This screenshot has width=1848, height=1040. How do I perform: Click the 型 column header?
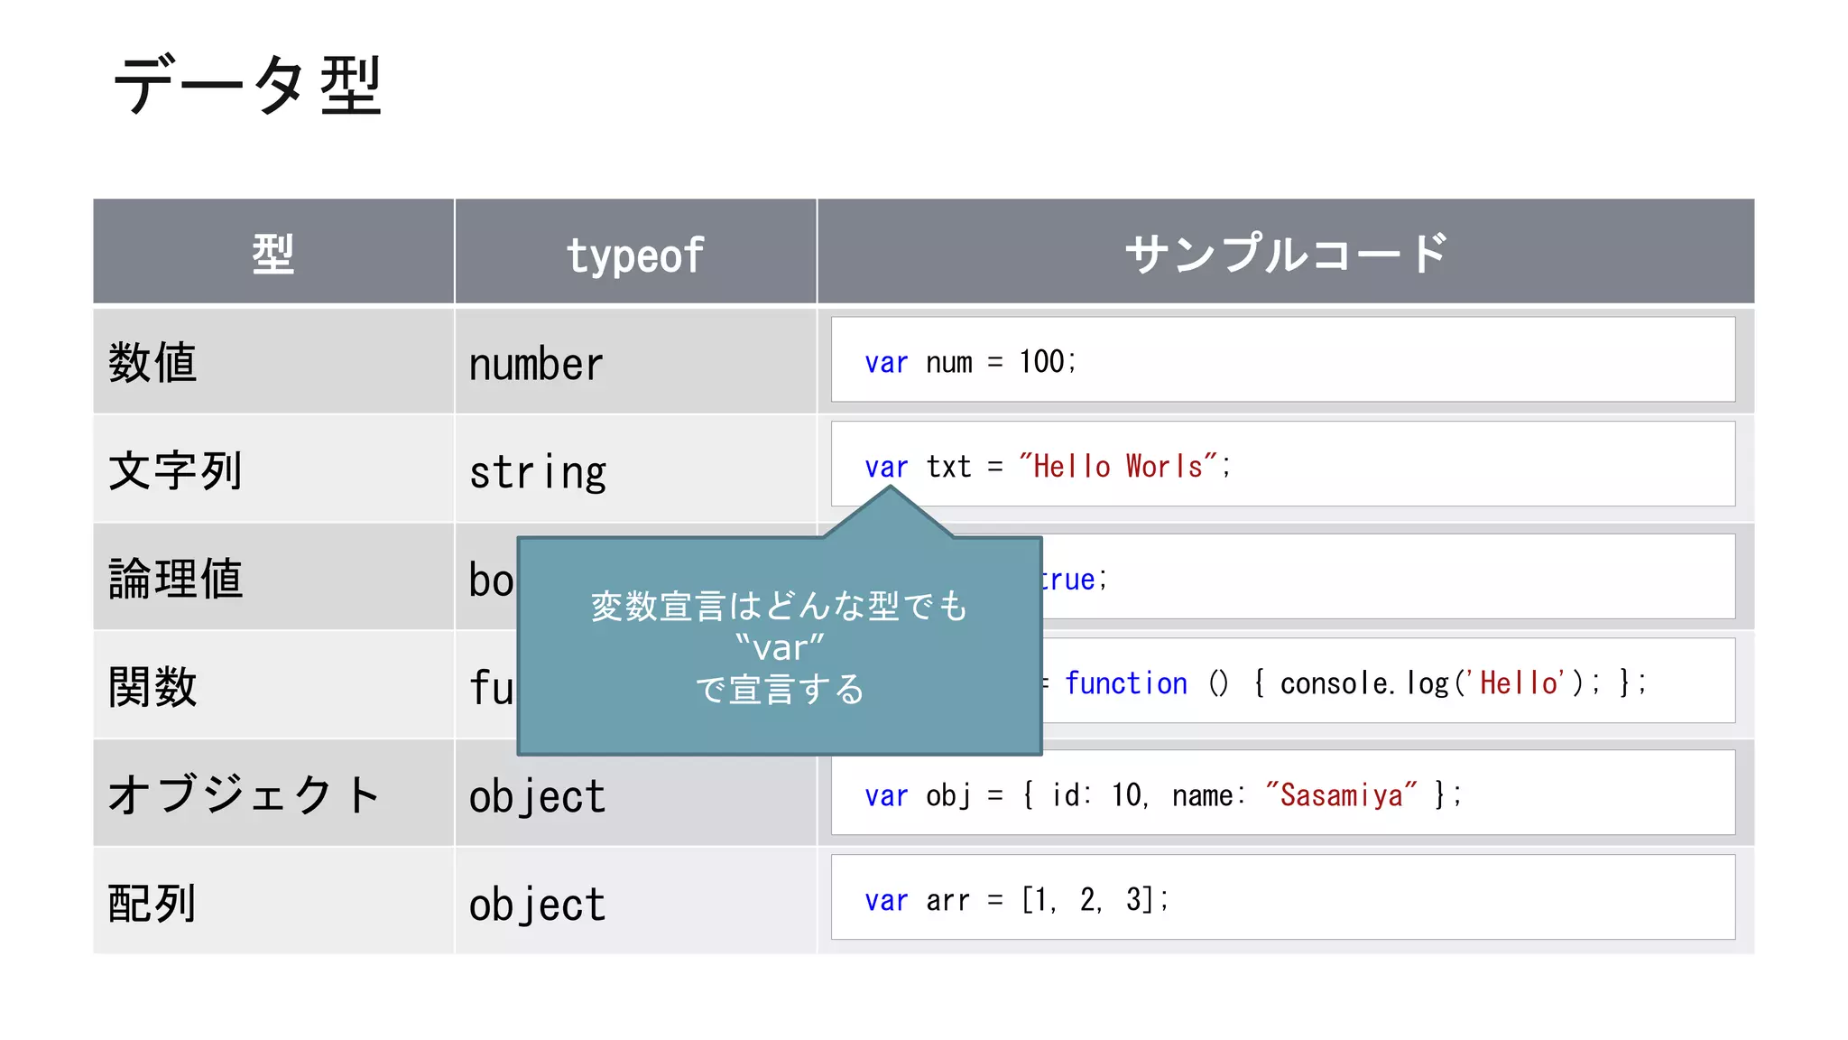[x=273, y=252]
